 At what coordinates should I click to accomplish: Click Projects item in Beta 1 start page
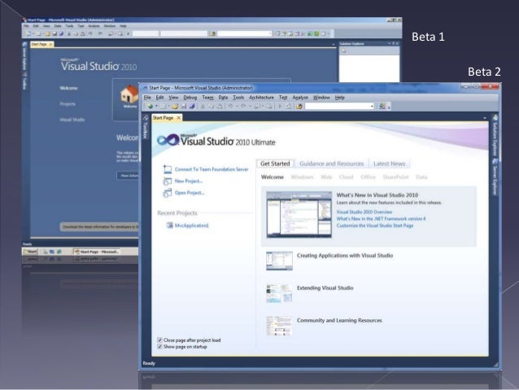[x=68, y=103]
